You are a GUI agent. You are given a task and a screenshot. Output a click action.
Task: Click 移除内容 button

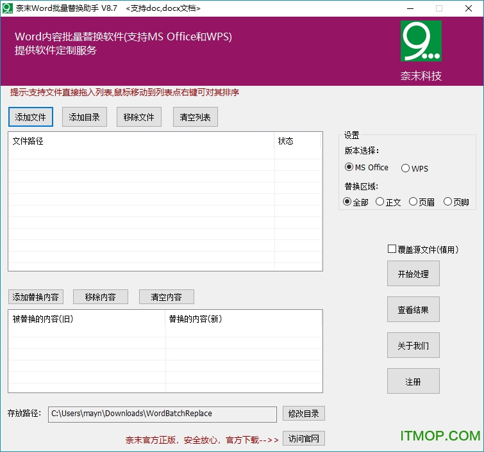pos(100,296)
